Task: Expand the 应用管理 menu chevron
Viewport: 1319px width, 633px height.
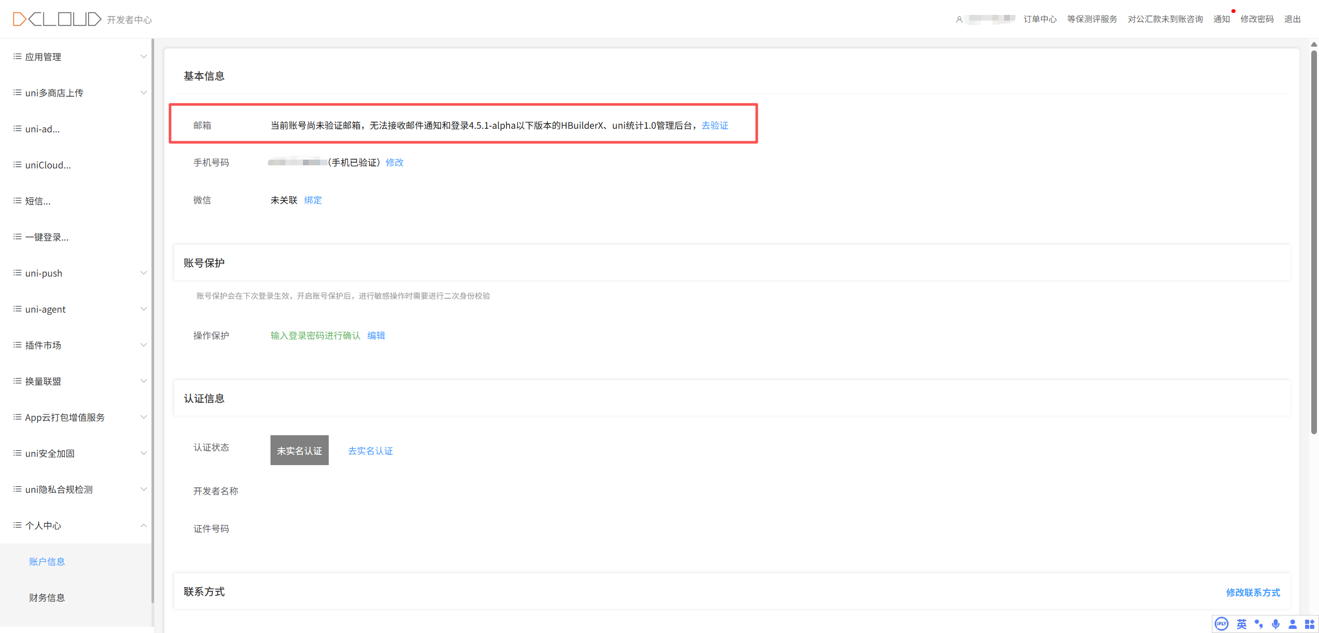Action: coord(144,57)
